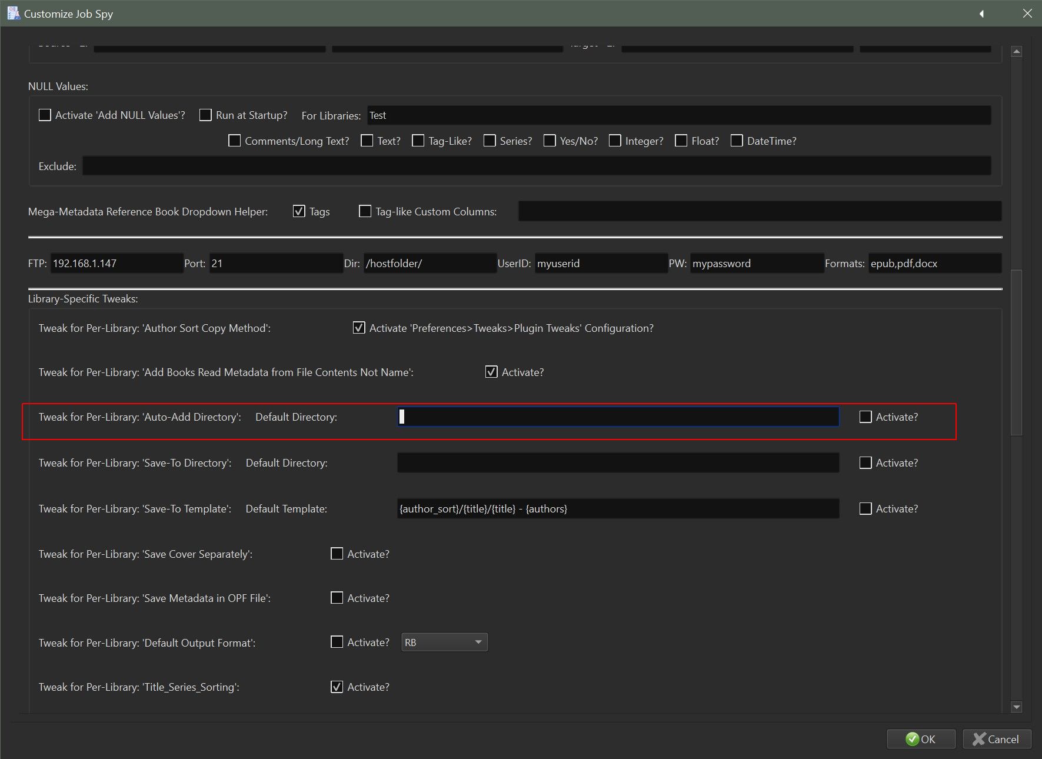
Task: Close the Customize Job Spy dialog
Action: 1027,14
